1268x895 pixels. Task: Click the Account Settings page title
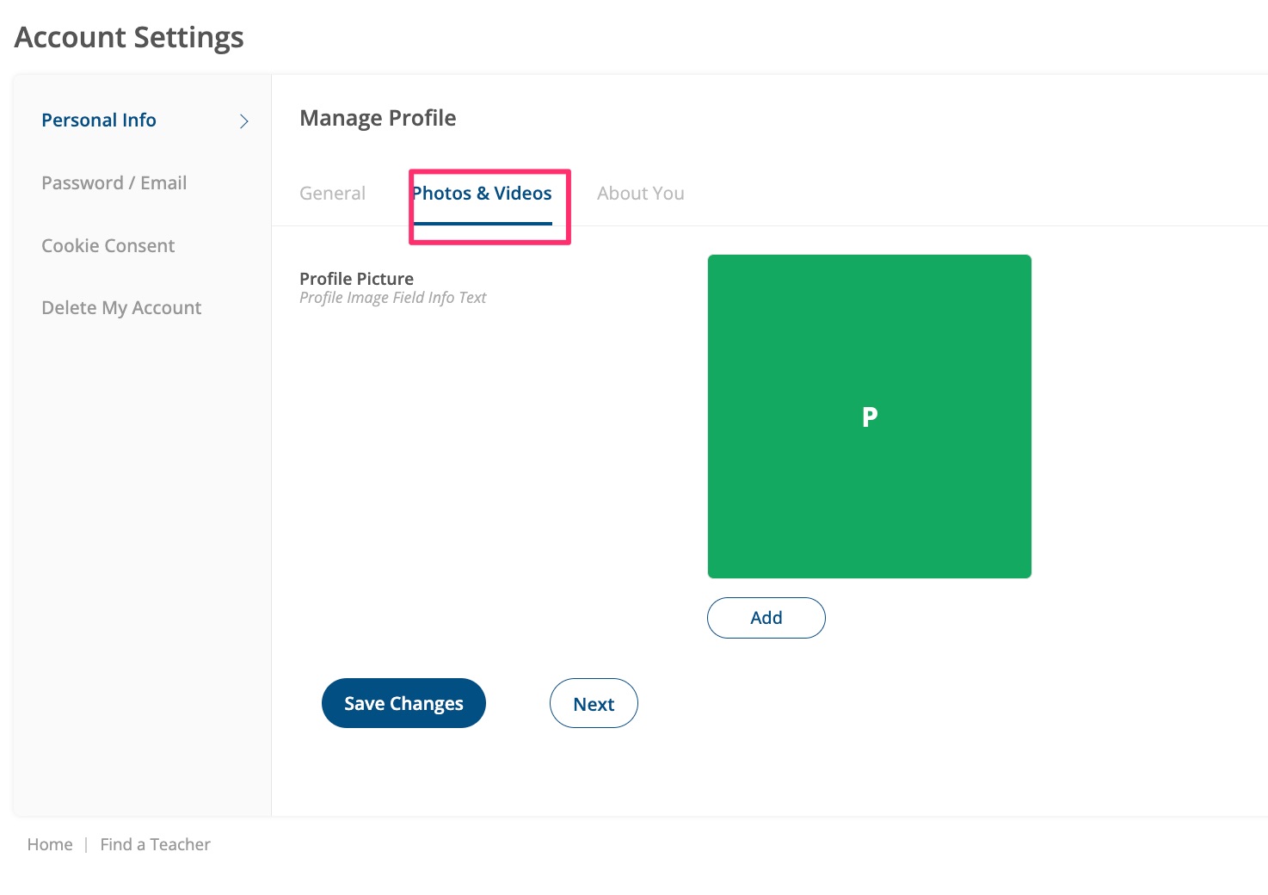pyautogui.click(x=129, y=38)
